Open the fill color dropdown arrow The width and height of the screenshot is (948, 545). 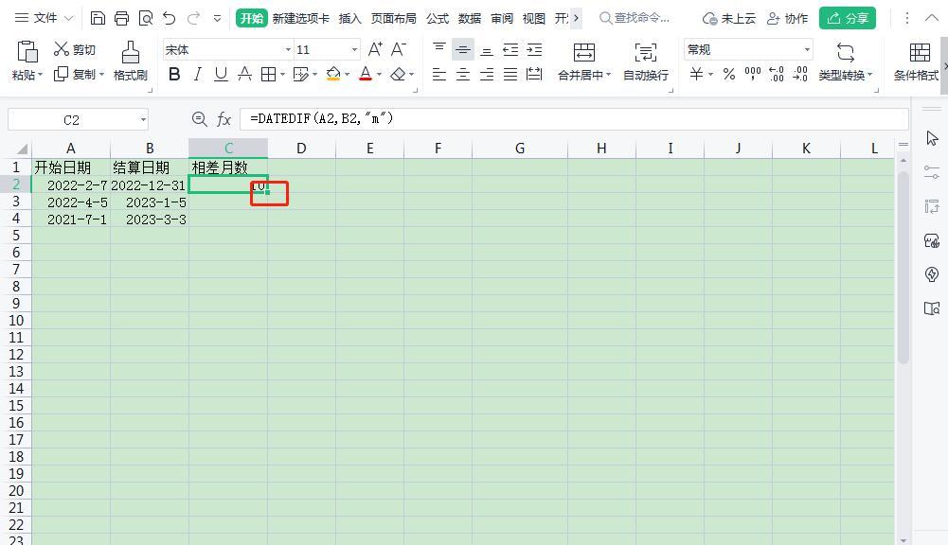click(347, 75)
